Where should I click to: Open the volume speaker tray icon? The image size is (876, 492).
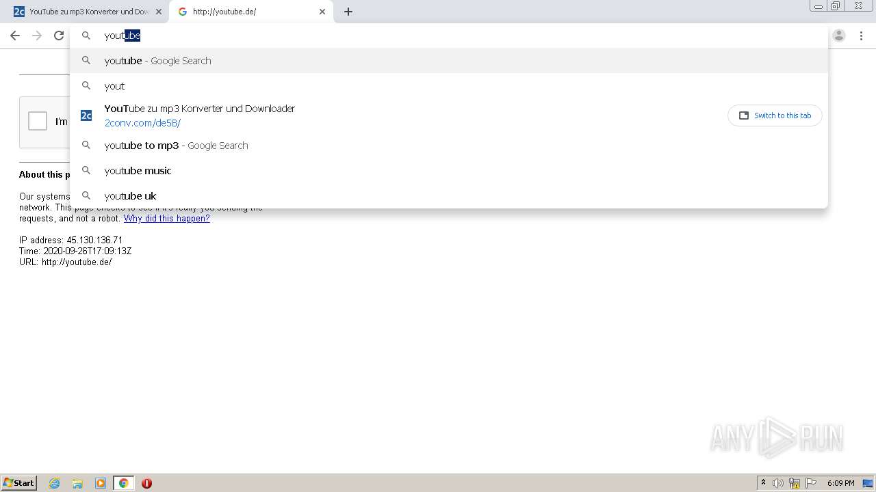click(x=778, y=483)
